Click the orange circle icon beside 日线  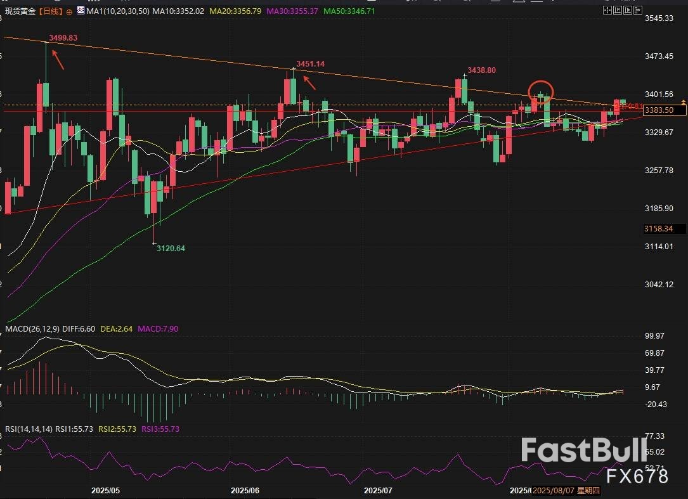point(68,11)
